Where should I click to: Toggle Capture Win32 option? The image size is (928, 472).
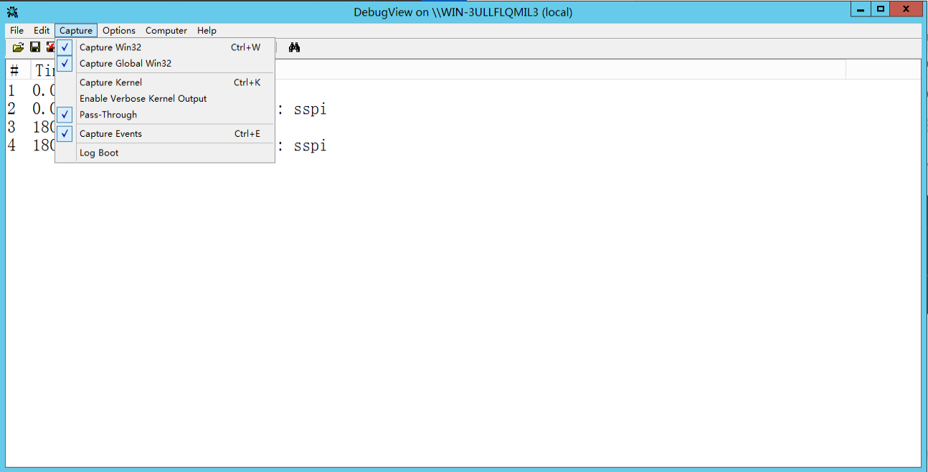[x=165, y=47]
